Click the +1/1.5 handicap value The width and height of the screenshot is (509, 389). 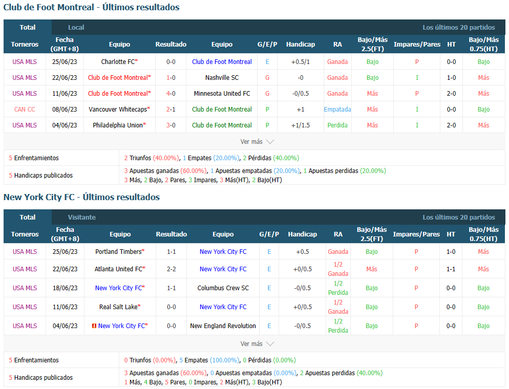(300, 125)
